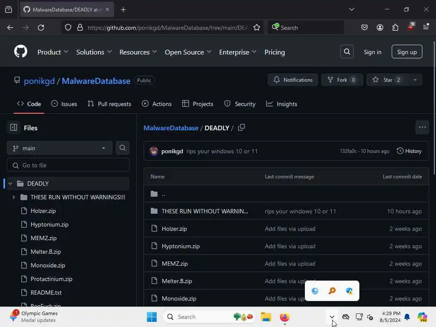The image size is (436, 327).
Task: Toggle hidden tray icons chevron
Action: point(332,317)
